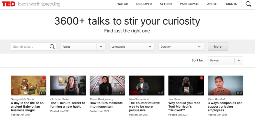
Task: Expand the Topics dropdown
Action: 83,47
